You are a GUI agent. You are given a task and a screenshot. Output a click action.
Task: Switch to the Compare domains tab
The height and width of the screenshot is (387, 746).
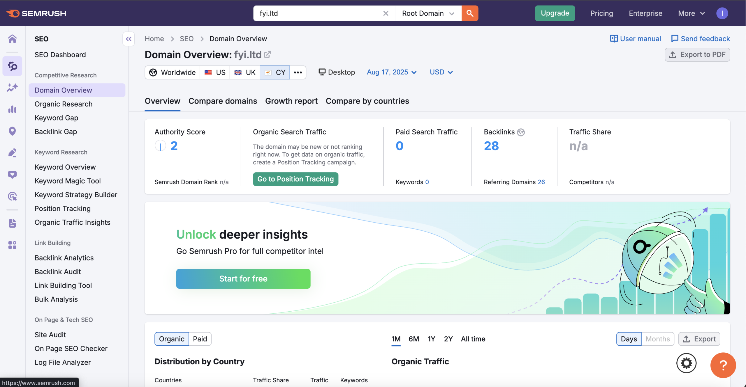click(x=222, y=101)
